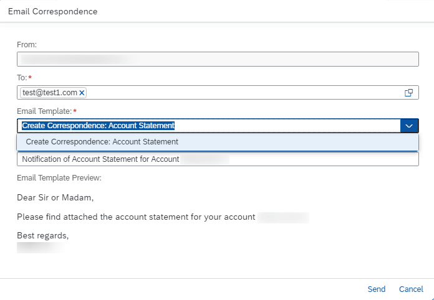This screenshot has width=434, height=300.
Task: Click the Email Correspondence dialog title
Action: point(52,12)
